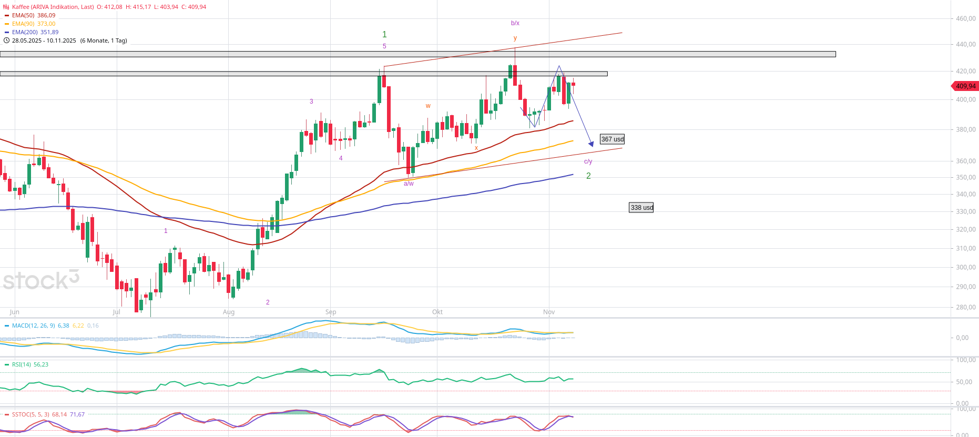979x437 pixels.
Task: Select the Kaffee (ARIVA Indikation, Last) title
Action: click(x=53, y=7)
